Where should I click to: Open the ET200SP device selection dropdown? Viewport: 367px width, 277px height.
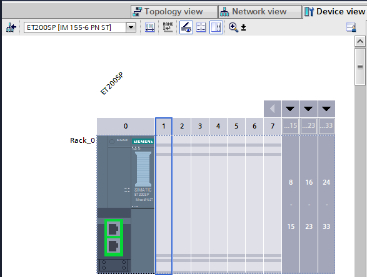point(131,27)
